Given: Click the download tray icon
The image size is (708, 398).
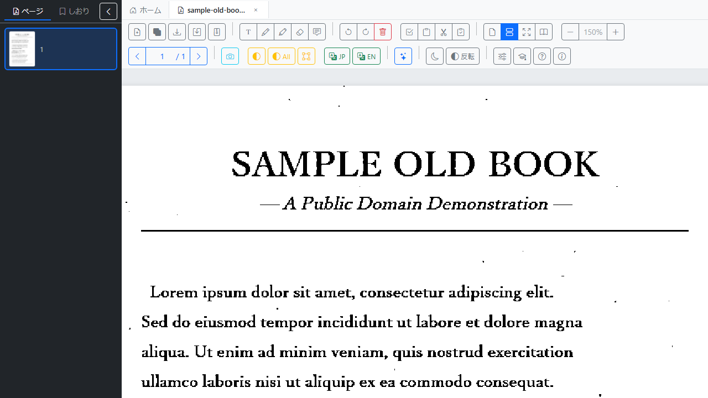Looking at the screenshot, I should point(177,32).
